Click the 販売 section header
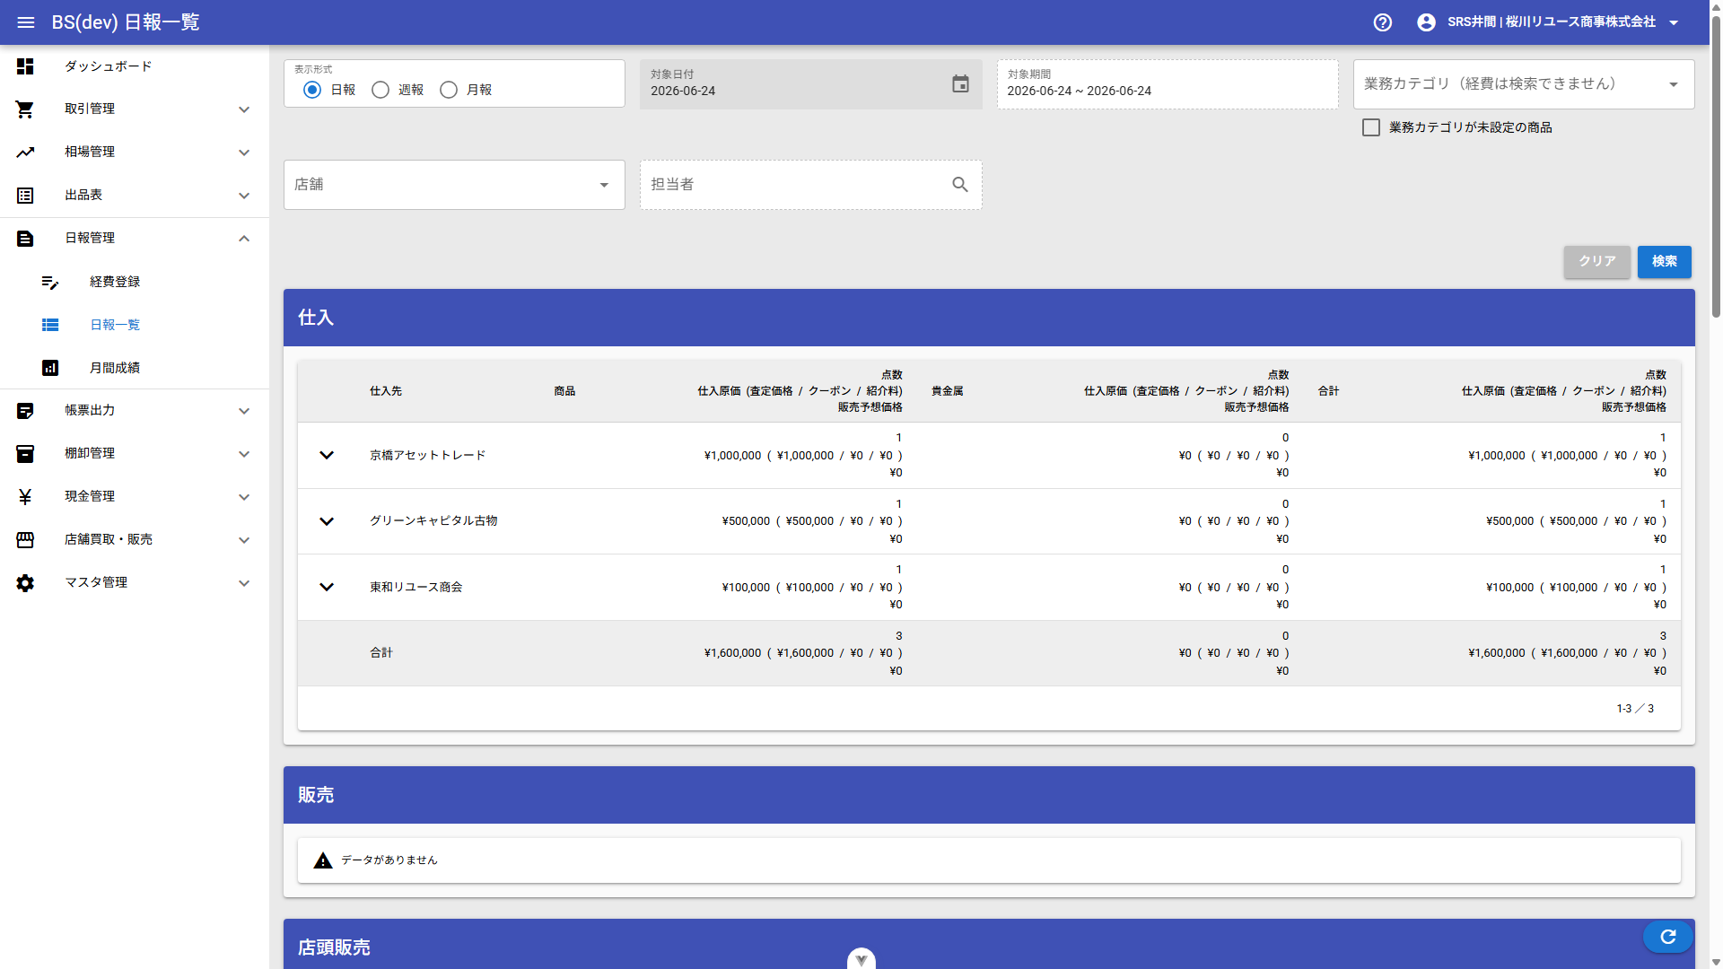 tap(989, 795)
